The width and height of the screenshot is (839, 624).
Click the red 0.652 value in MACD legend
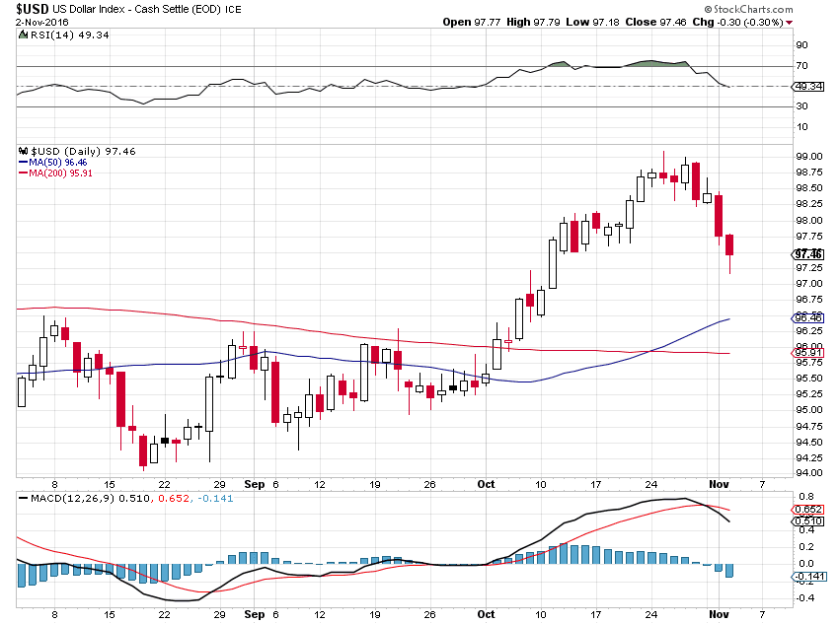point(174,499)
